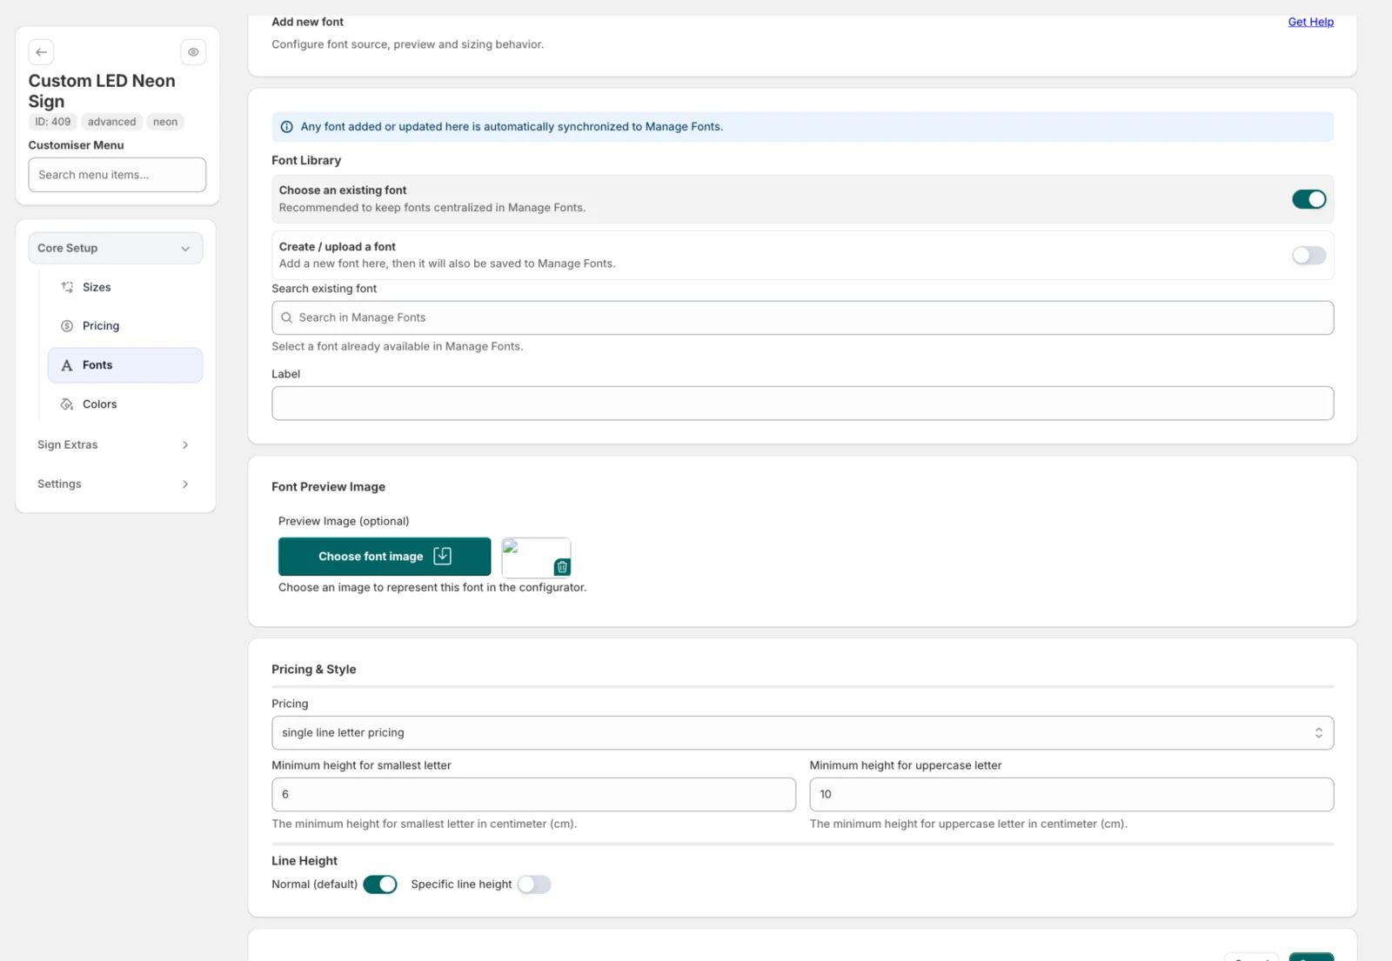Click the Colors paint icon
This screenshot has height=961, width=1392.
pyautogui.click(x=67, y=404)
